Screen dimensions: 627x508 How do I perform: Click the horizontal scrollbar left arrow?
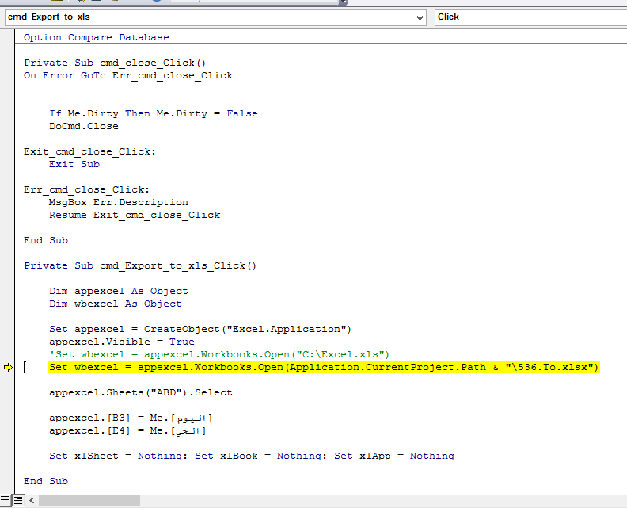(32, 500)
